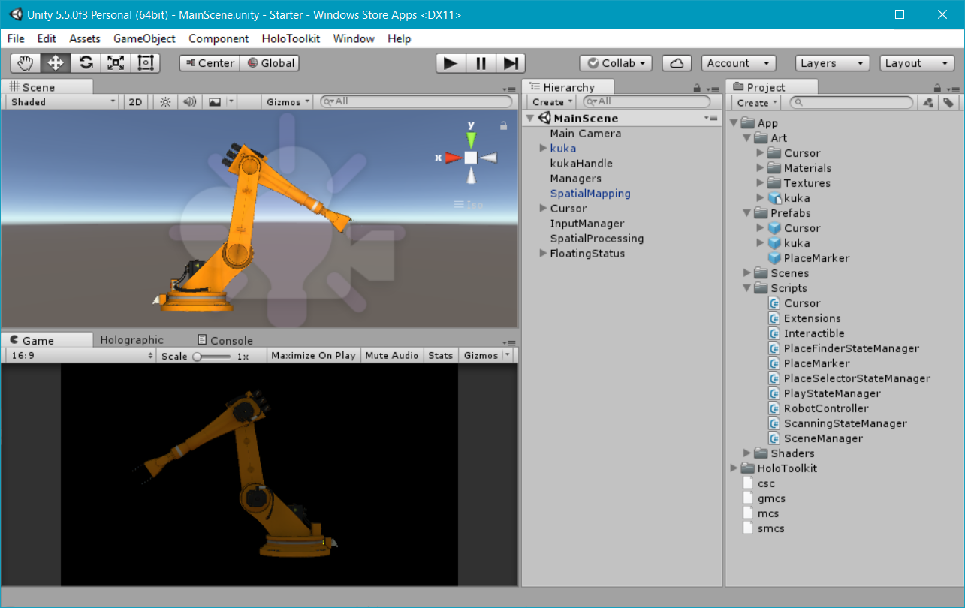Screen dimensions: 965x608
Task: Toggle Maximize On Play
Action: (x=313, y=355)
